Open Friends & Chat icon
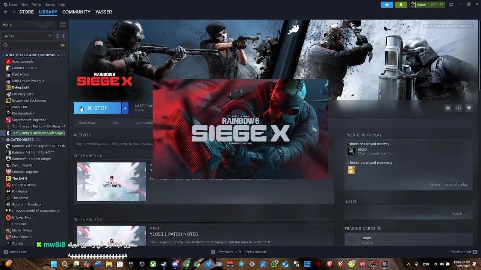481x270 pixels. tap(475, 252)
